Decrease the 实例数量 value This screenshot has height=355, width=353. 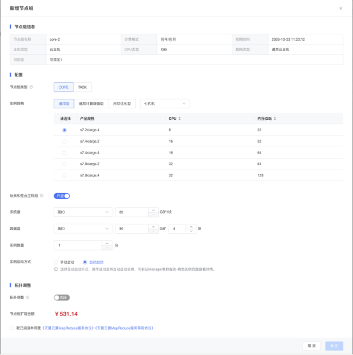tap(107, 248)
